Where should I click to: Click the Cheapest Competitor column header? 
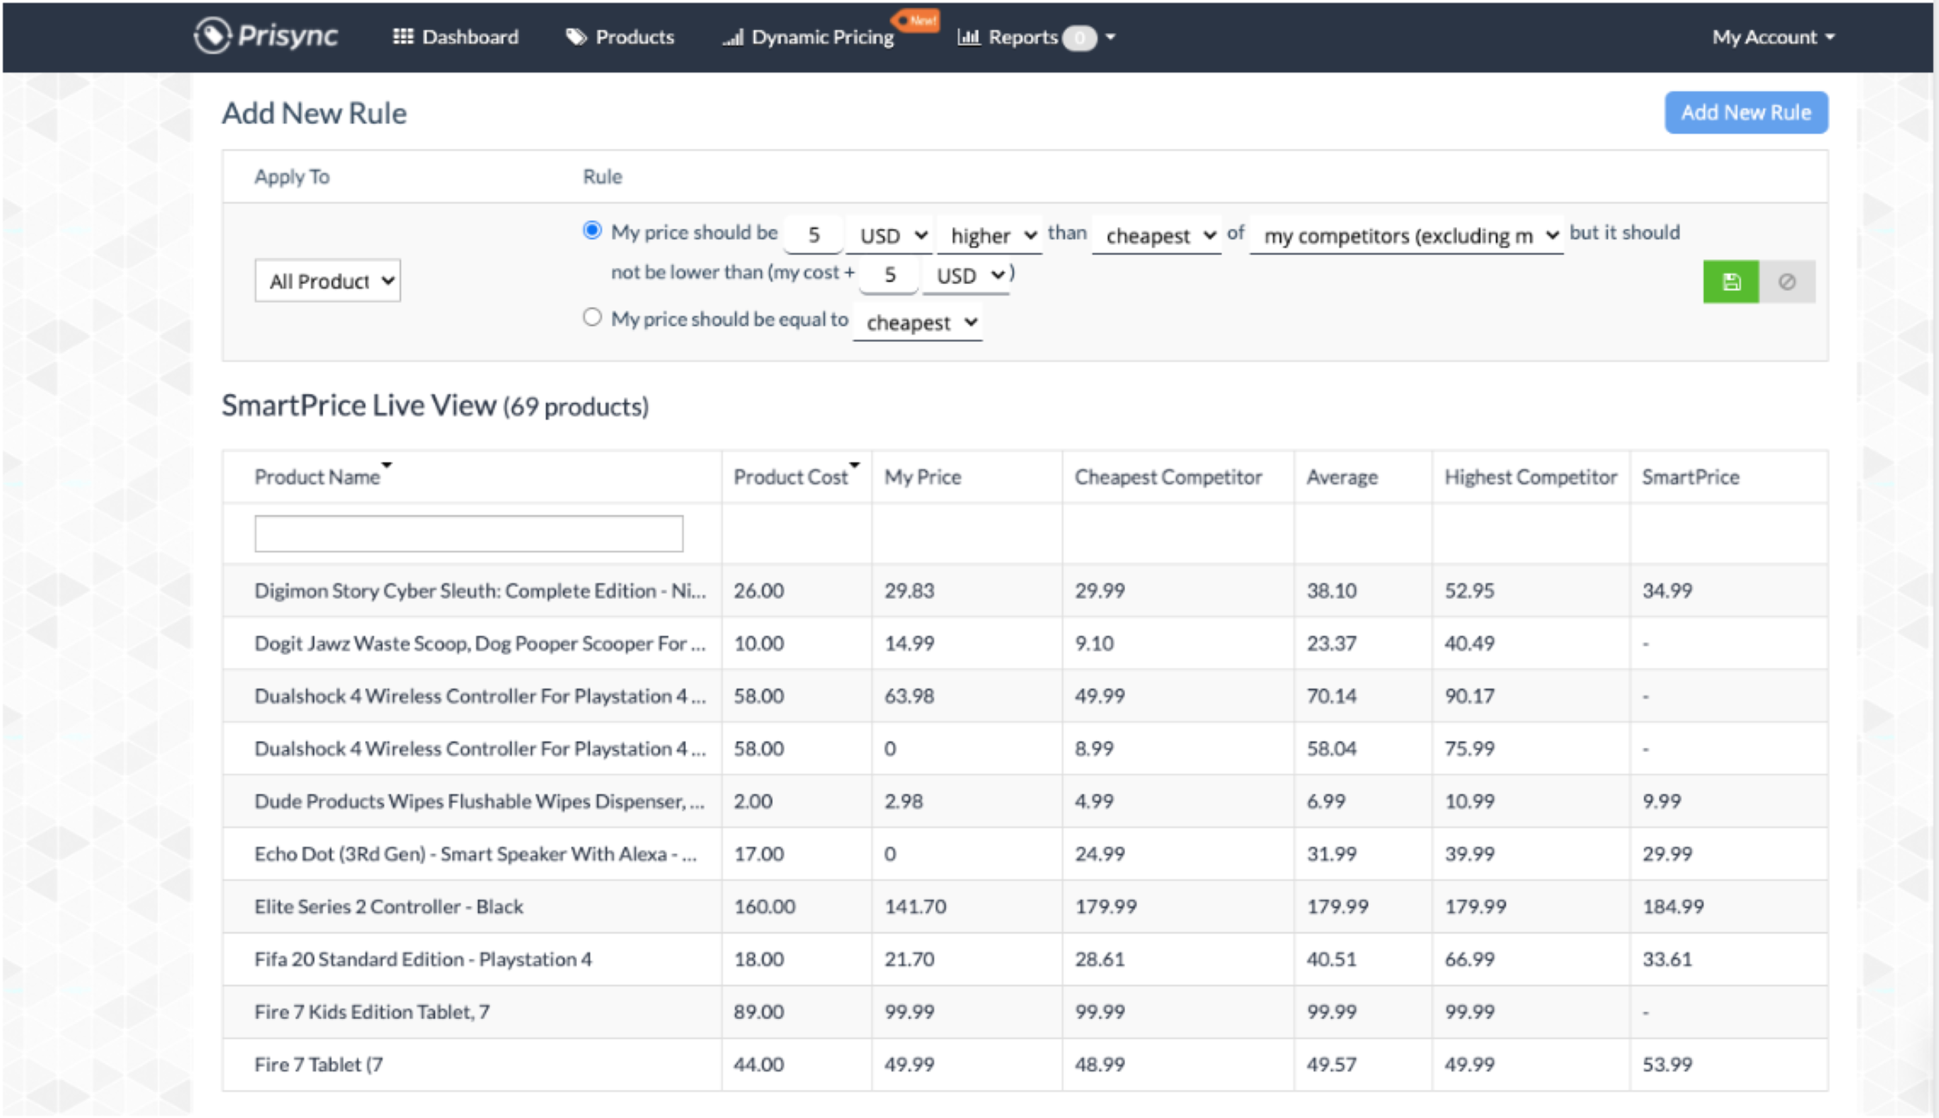coord(1167,477)
